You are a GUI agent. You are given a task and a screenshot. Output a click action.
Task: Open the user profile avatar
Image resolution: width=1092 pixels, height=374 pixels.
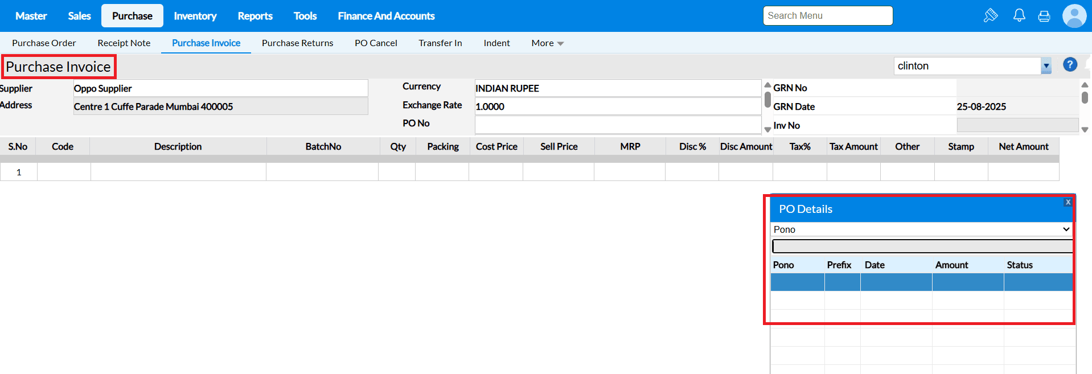point(1074,16)
